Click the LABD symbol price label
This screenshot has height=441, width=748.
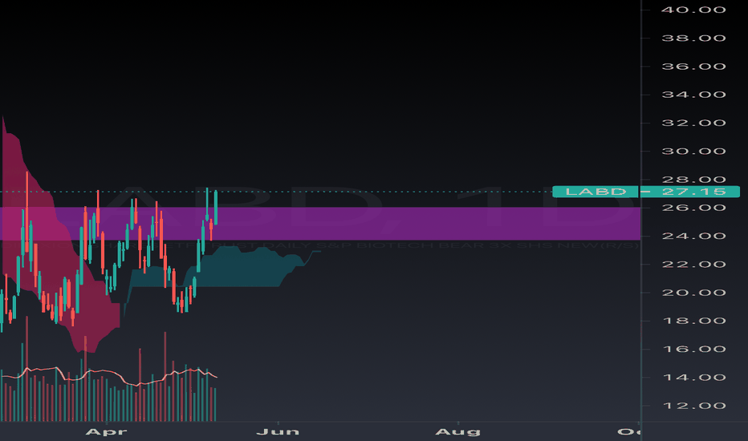pyautogui.click(x=595, y=192)
